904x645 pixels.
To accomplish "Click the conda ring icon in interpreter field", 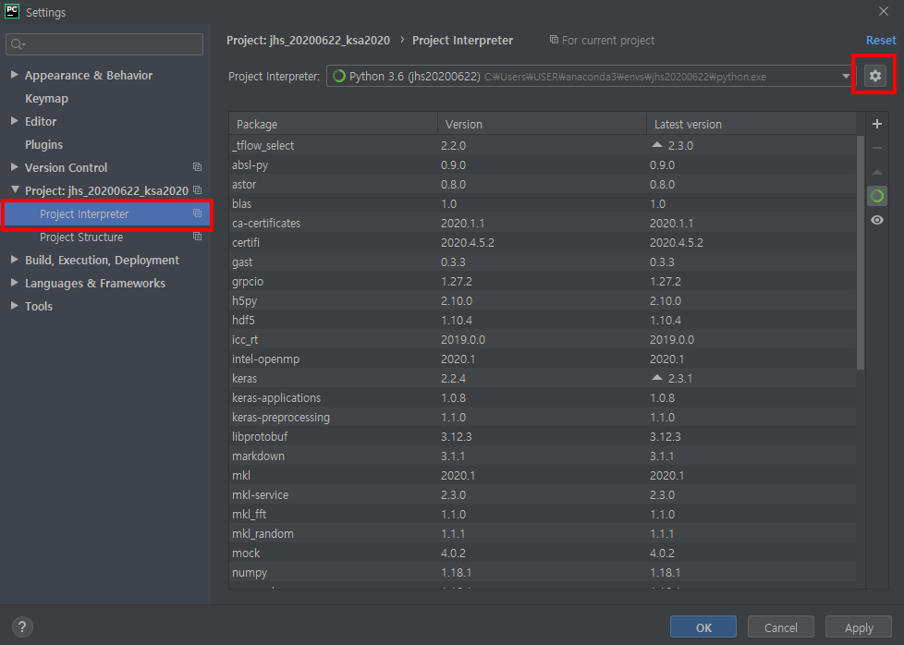I will tap(339, 76).
